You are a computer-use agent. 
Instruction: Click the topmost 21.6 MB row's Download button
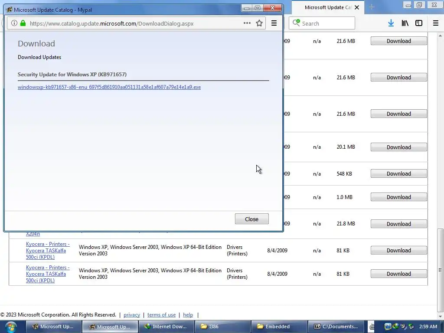tap(399, 41)
